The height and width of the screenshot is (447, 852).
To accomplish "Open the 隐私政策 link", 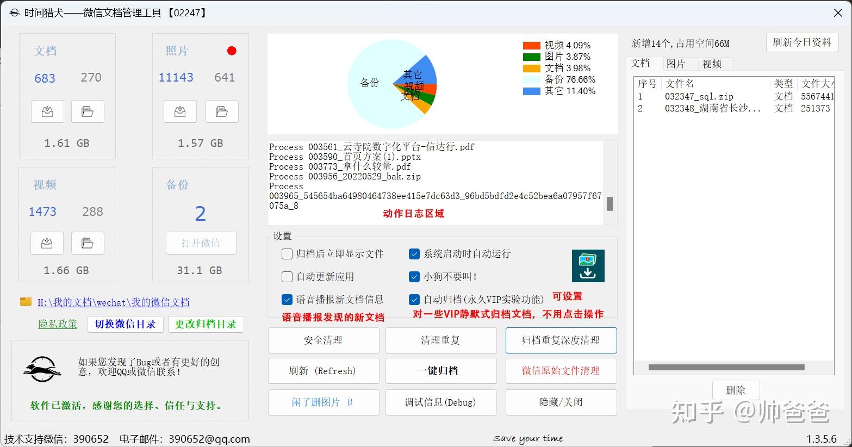I will pos(58,324).
